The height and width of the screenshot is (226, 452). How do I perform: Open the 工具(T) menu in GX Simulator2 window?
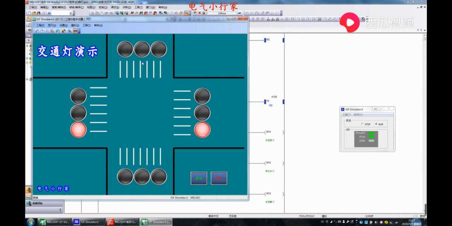(x=346, y=115)
